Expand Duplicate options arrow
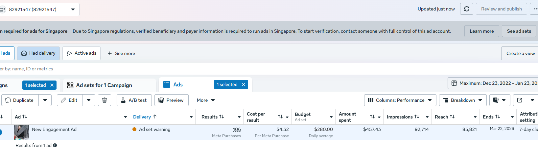The width and height of the screenshot is (538, 163). click(45, 100)
